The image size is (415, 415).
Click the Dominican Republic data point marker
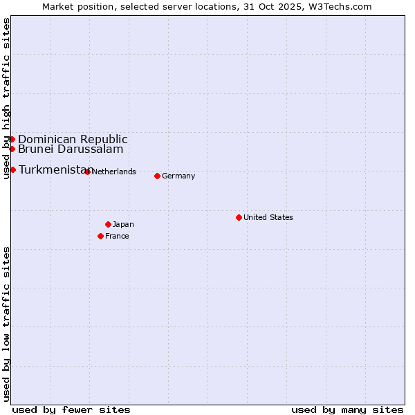point(12,139)
